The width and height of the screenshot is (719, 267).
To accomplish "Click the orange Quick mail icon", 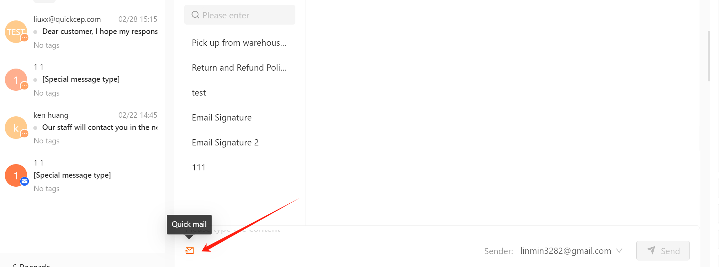I will pos(190,250).
